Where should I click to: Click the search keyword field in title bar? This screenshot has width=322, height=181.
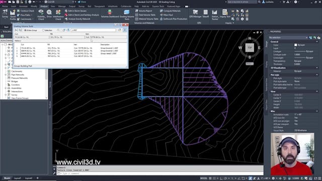point(242,2)
